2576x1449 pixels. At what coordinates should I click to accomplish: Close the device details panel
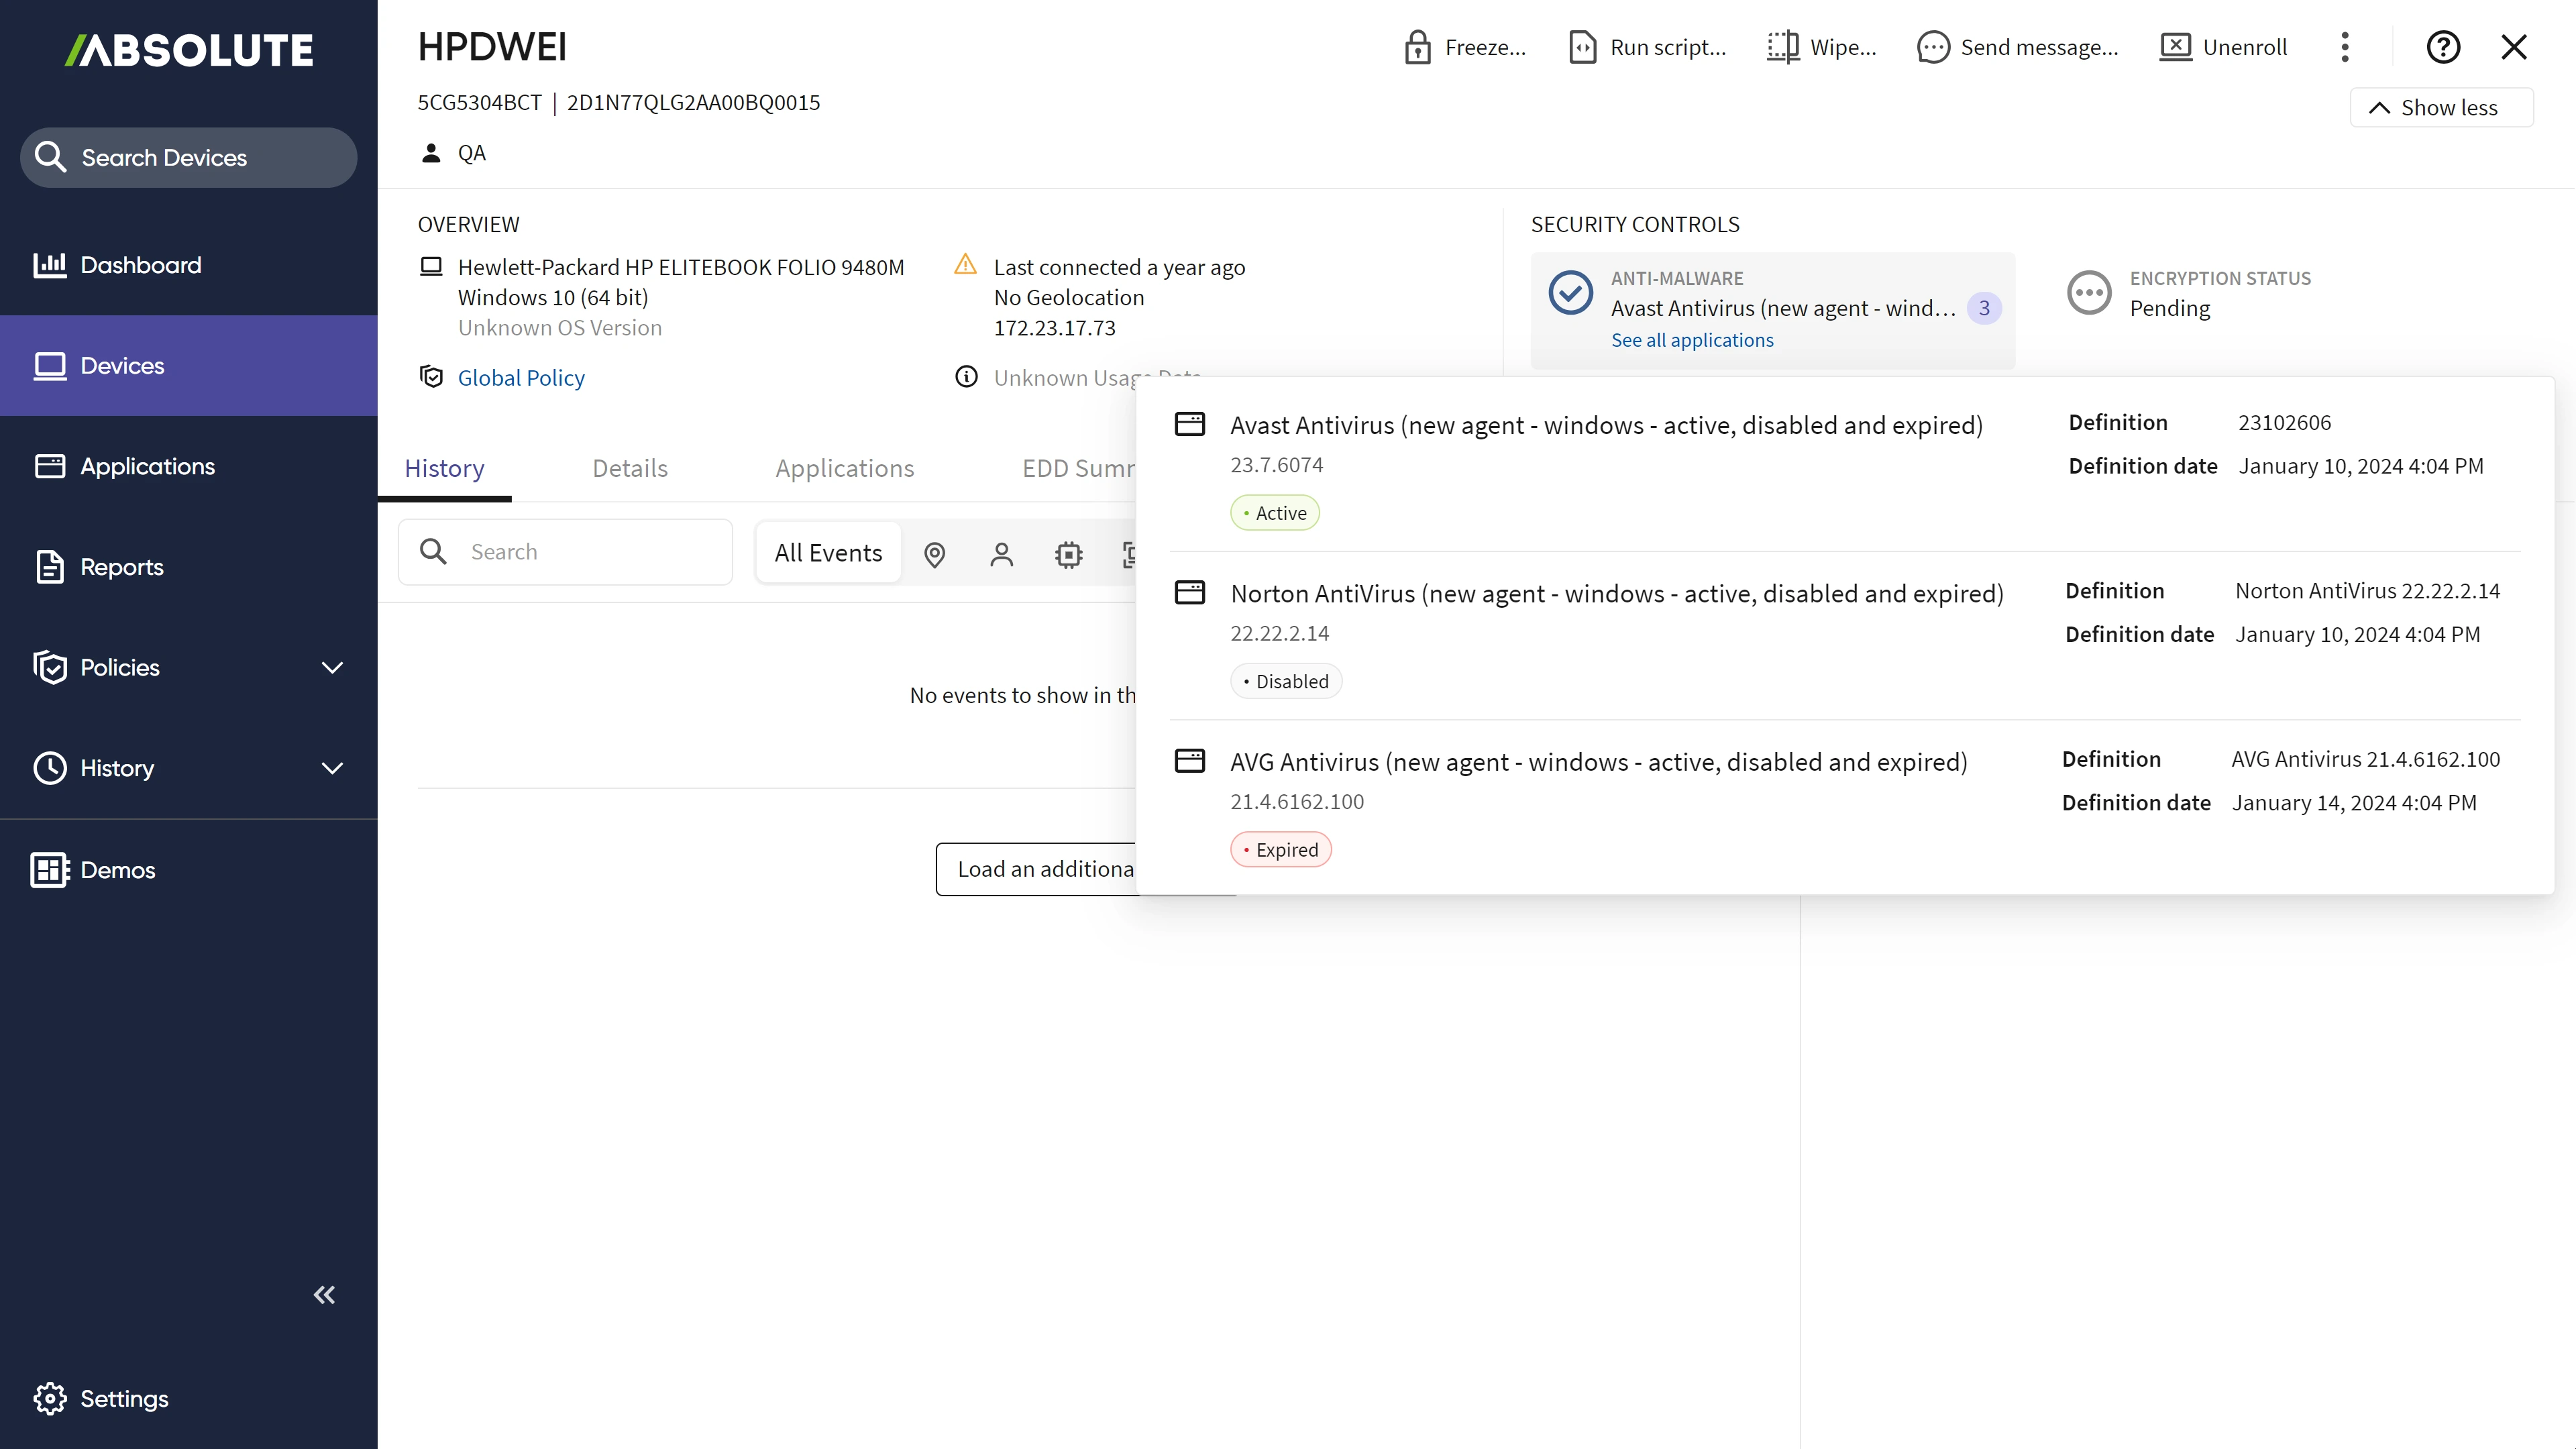tap(2514, 47)
